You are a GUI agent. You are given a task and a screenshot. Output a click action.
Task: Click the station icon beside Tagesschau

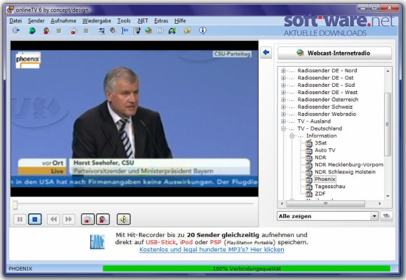(308, 186)
